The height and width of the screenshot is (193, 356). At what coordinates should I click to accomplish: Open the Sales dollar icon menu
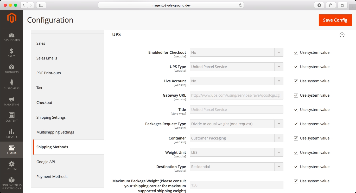(11, 53)
